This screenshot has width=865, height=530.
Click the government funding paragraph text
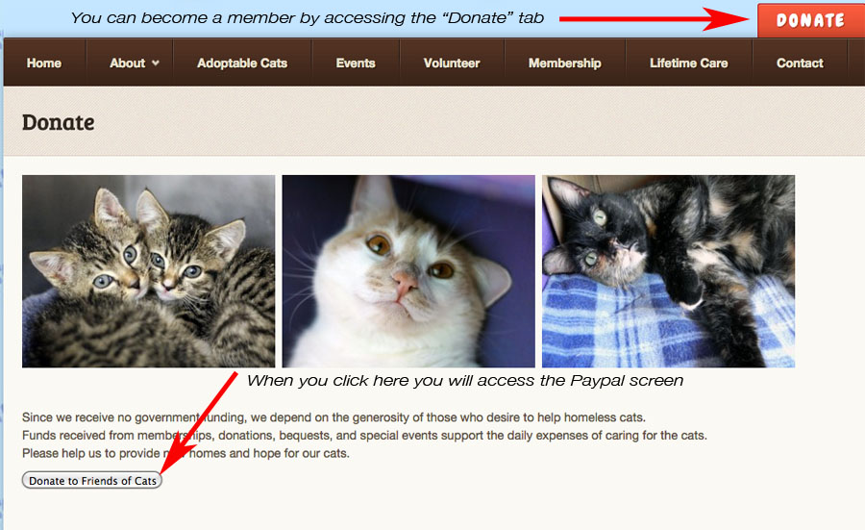[364, 435]
